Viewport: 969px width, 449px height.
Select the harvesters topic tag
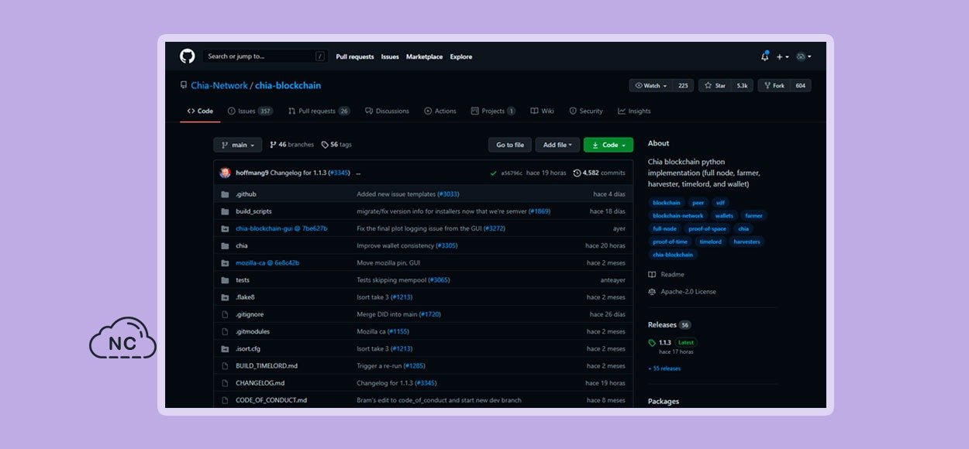747,242
